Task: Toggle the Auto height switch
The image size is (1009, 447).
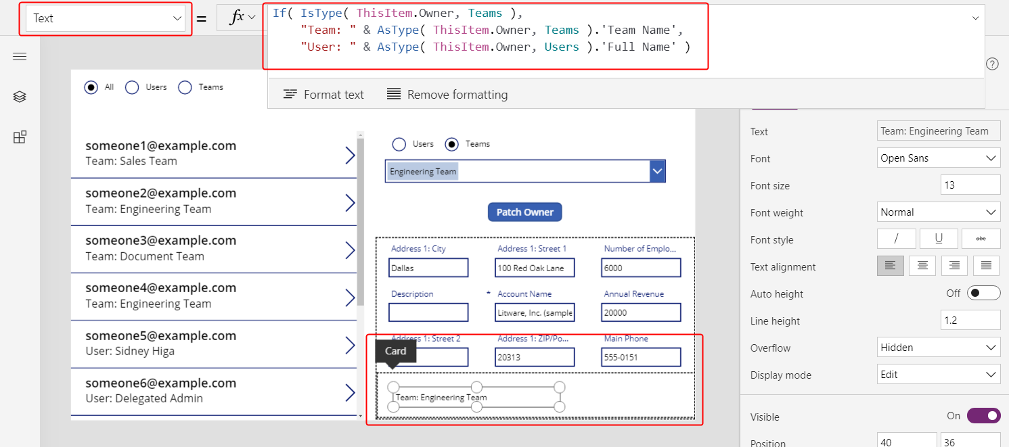Action: [x=983, y=293]
